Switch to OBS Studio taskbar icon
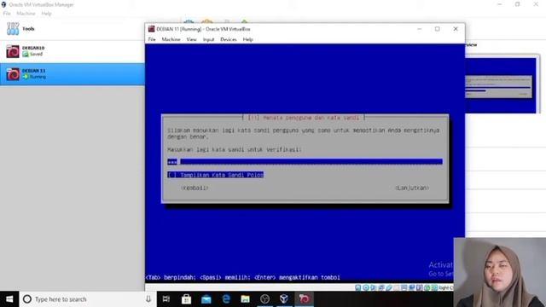 (265, 299)
